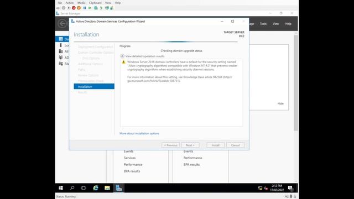Click the Turn Off VM icon
This screenshot has width=354, height=199.
pos(69,8)
